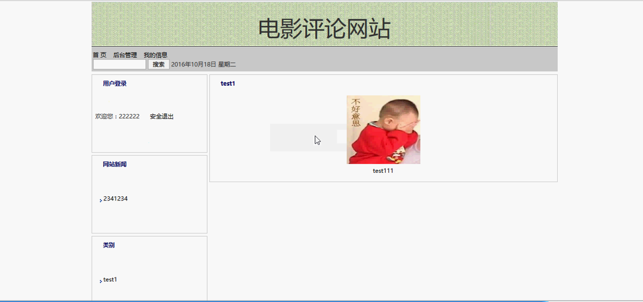Viewport: 643px width, 302px height.
Task: Open the test111 movie title link
Action: pyautogui.click(x=383, y=171)
